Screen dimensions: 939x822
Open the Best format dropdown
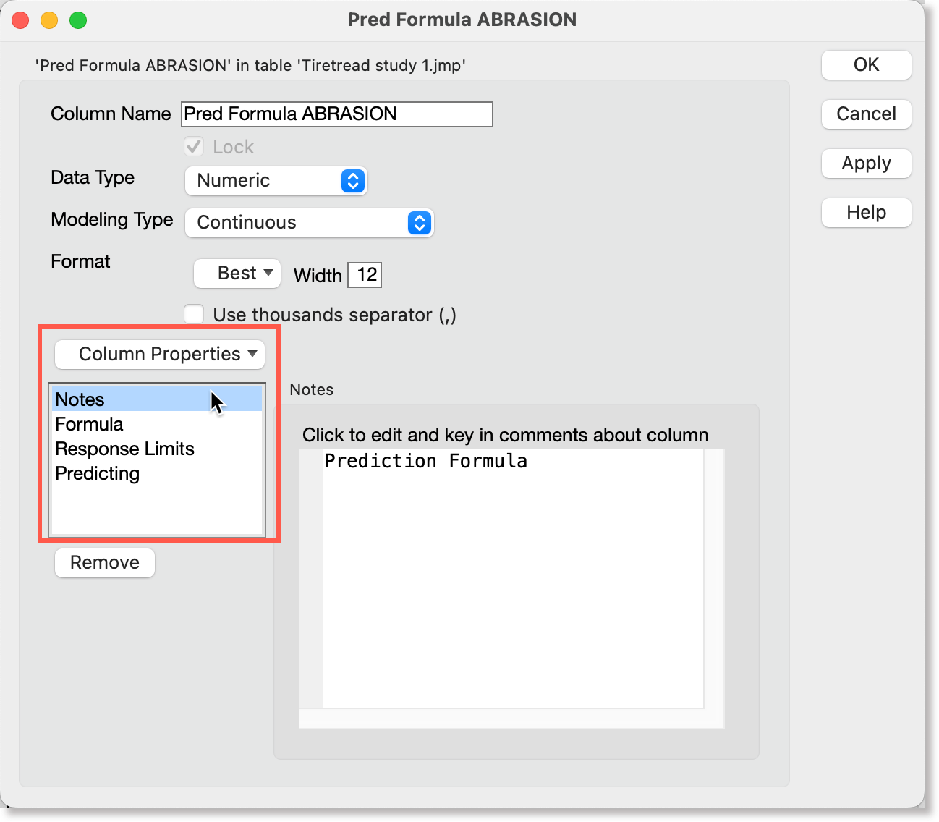pos(237,274)
